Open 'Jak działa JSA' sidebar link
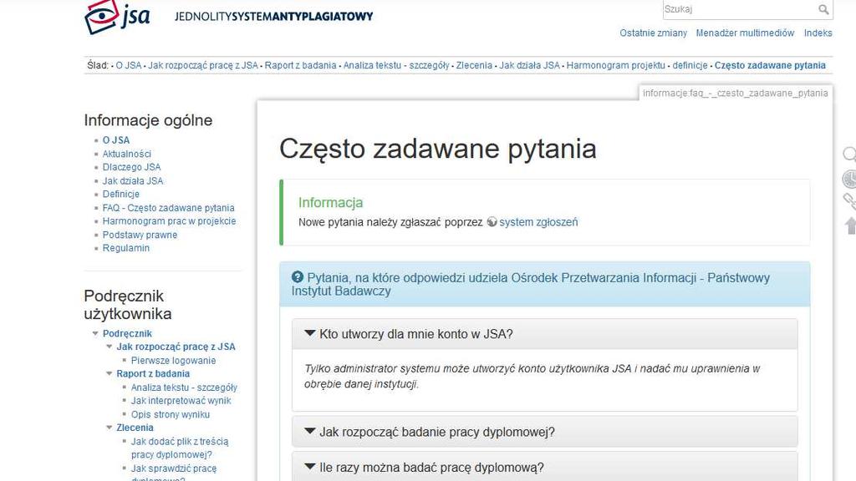 tap(133, 180)
